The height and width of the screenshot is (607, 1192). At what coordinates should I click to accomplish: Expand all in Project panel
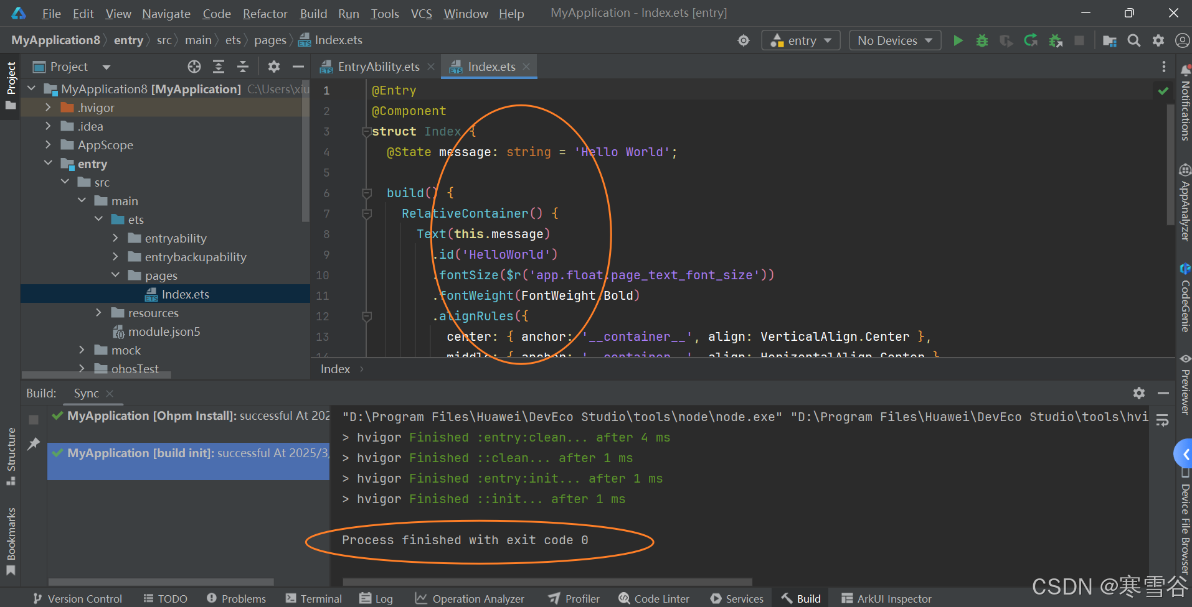219,67
